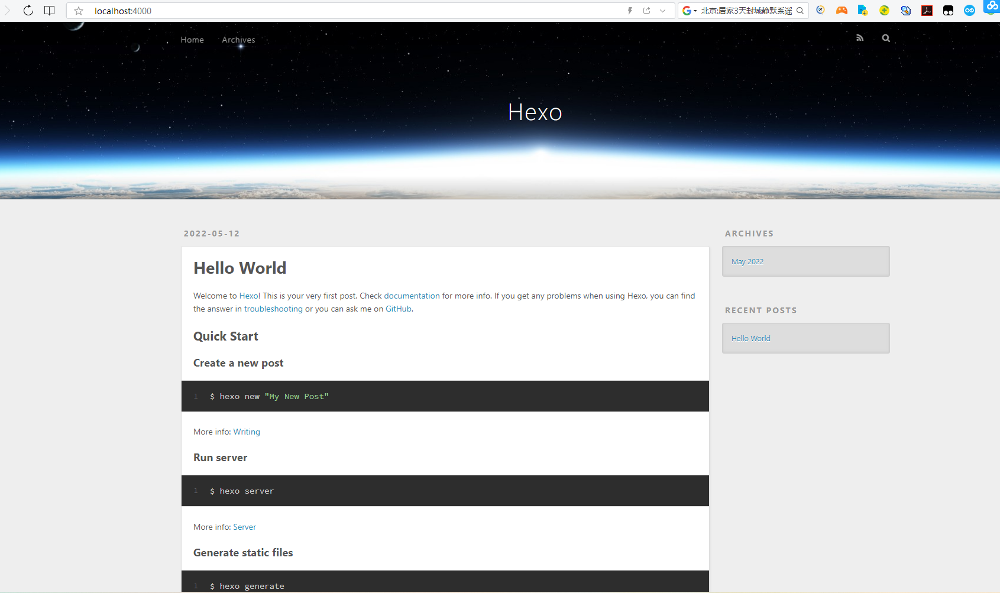Click the hexo server code line
The width and height of the screenshot is (1000, 593).
coord(242,491)
